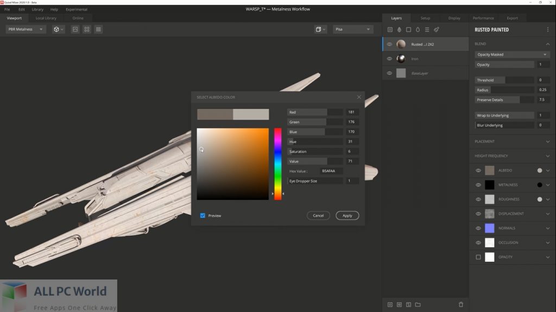Add a Megascans surface layer
This screenshot has height=312, width=556.
[399, 30]
